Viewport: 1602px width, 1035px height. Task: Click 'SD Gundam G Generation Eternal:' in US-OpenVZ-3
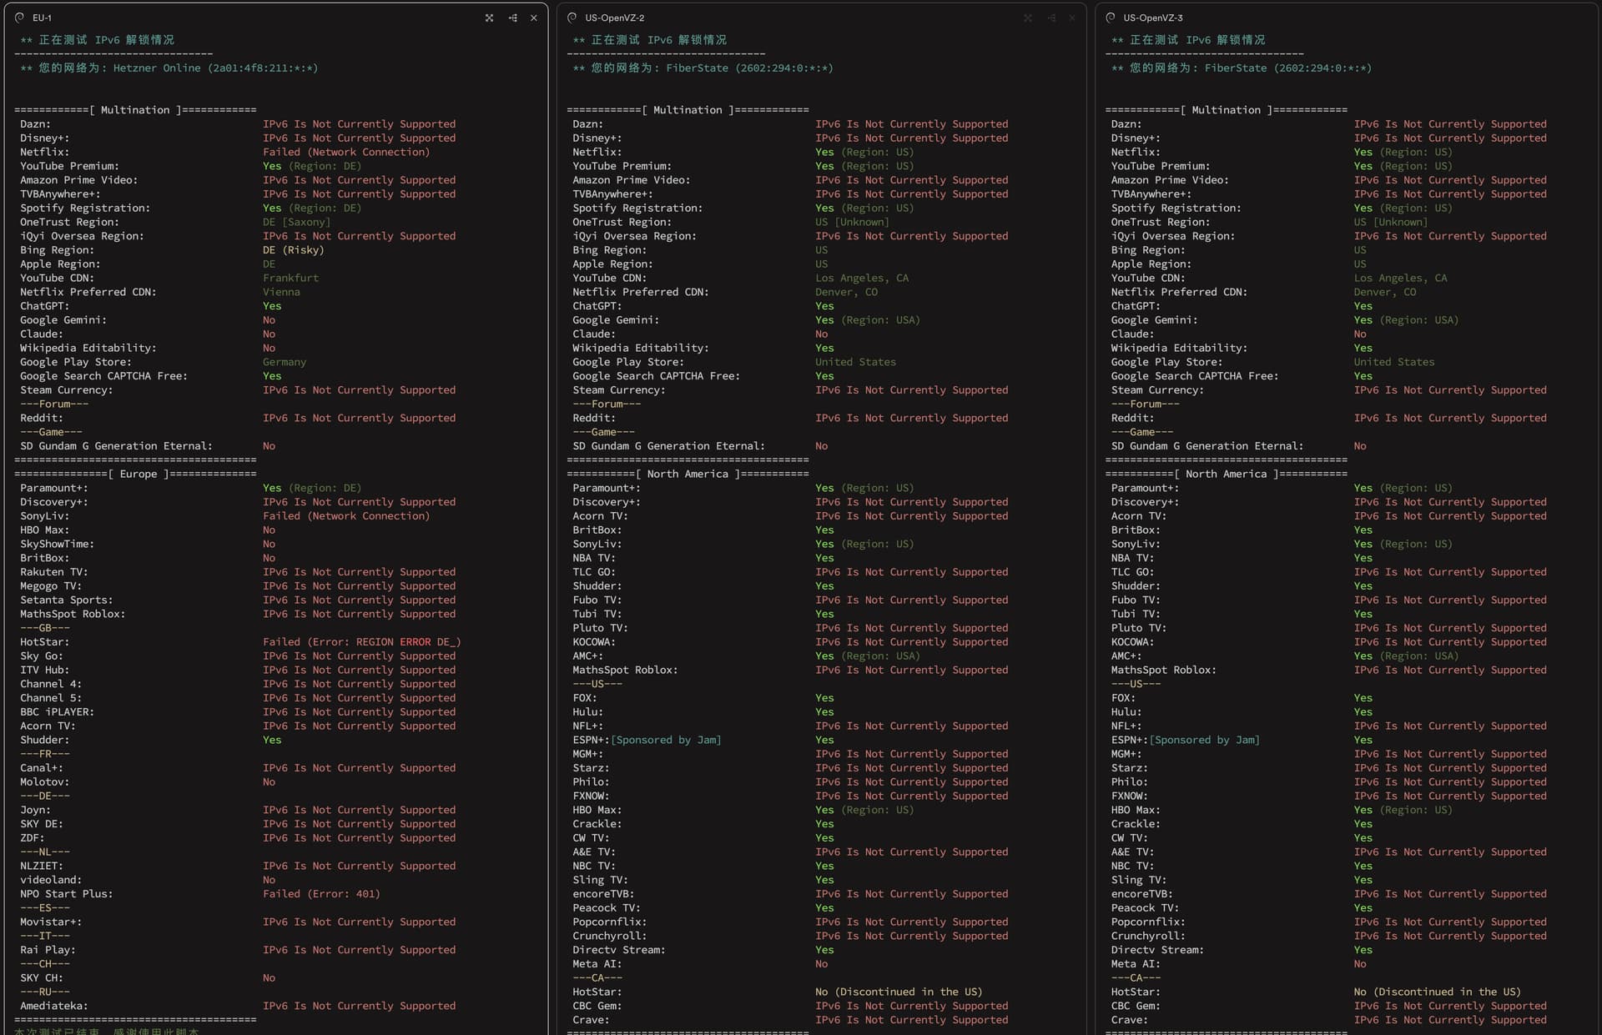click(1207, 446)
